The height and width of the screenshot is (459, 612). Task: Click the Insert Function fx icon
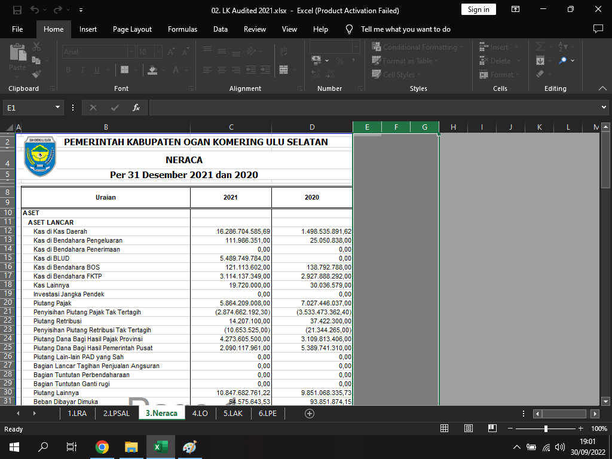tap(136, 108)
